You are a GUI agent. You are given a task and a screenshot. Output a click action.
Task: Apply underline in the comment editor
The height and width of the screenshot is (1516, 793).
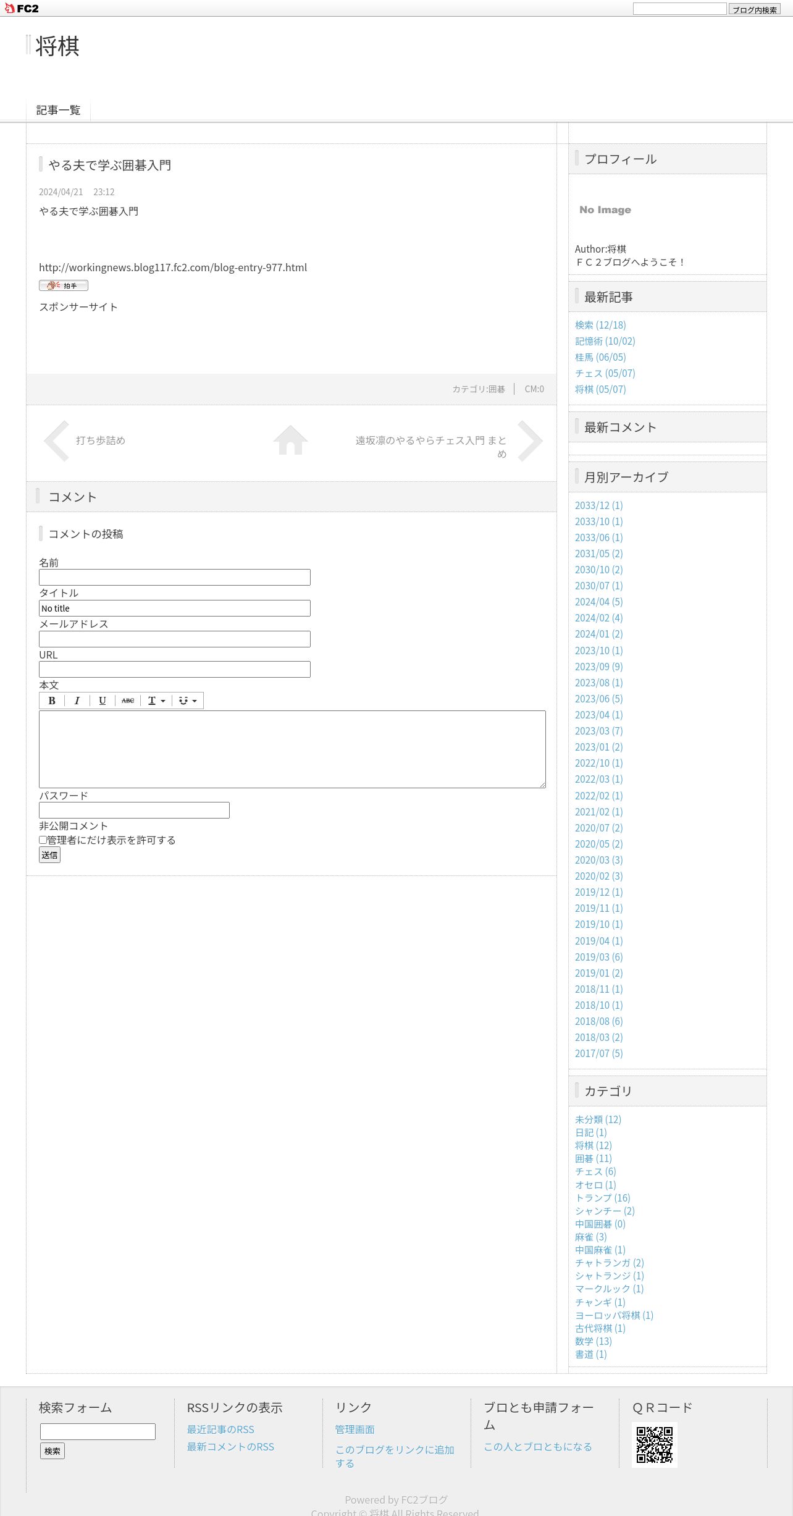(x=103, y=701)
